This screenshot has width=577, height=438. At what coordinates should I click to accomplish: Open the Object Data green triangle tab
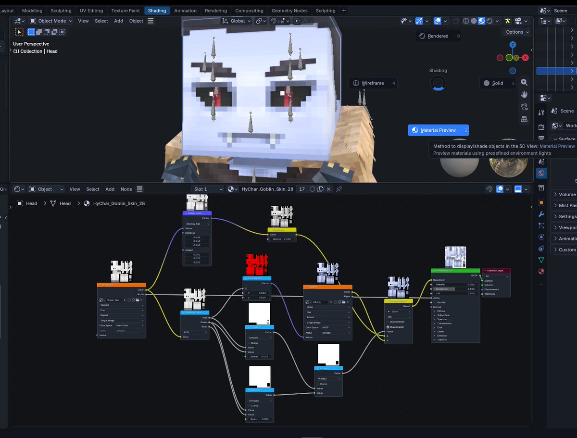[x=541, y=260]
